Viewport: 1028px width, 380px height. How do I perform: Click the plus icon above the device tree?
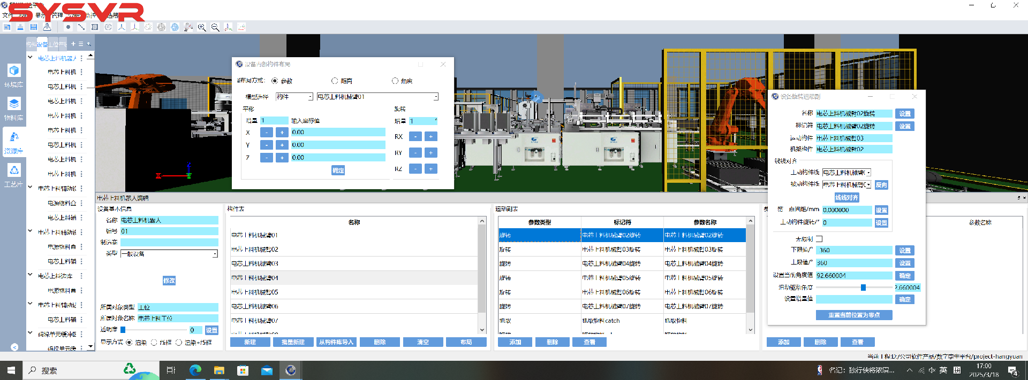[x=73, y=44]
